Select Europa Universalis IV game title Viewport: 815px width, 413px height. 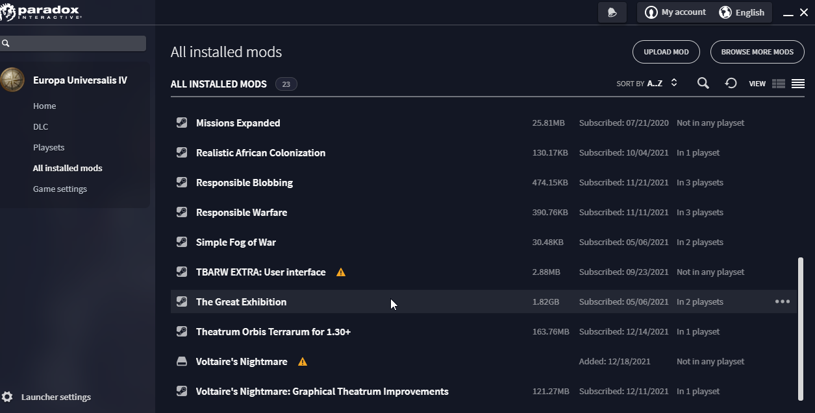[x=81, y=80]
